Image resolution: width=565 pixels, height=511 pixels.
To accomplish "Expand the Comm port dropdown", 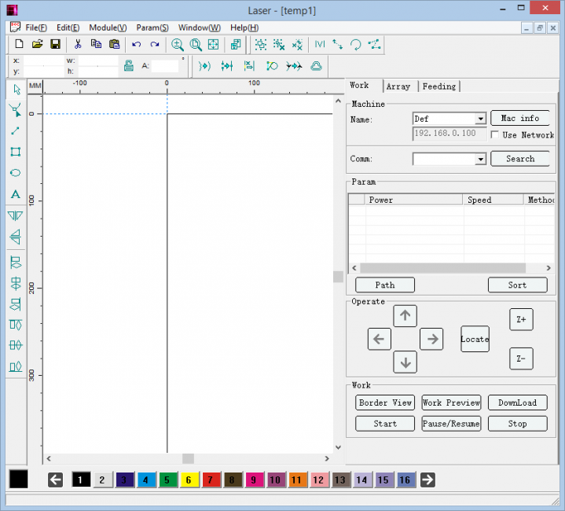I will coord(480,160).
